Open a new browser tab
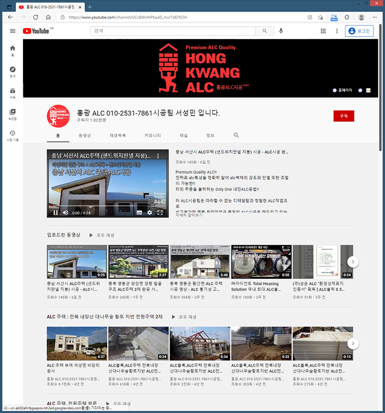Image resolution: width=385 pixels, height=413 pixels. point(90,7)
